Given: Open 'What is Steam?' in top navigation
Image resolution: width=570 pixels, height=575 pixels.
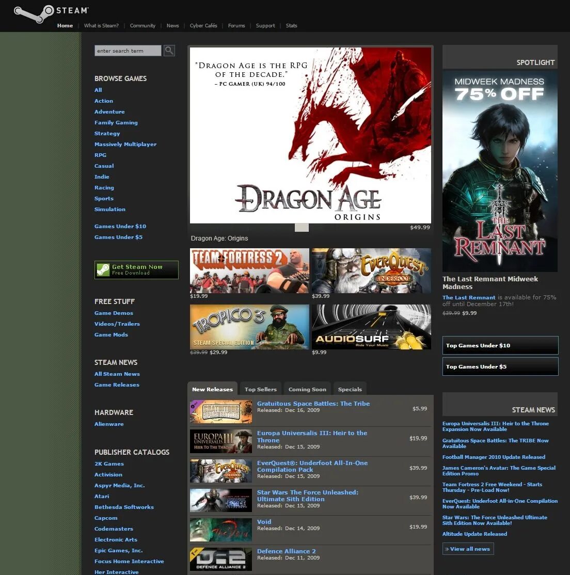Looking at the screenshot, I should (101, 26).
